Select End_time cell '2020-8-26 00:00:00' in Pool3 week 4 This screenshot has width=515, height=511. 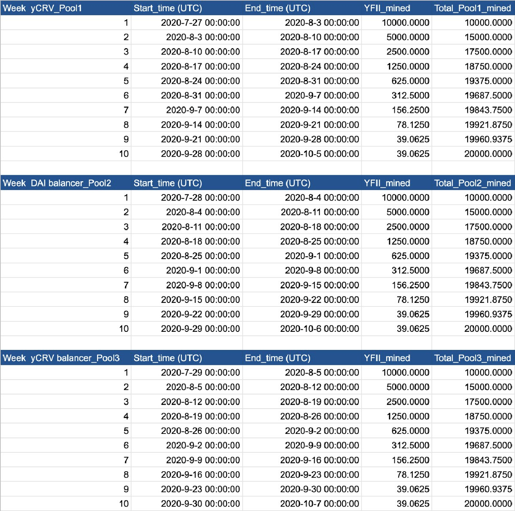click(x=302, y=416)
